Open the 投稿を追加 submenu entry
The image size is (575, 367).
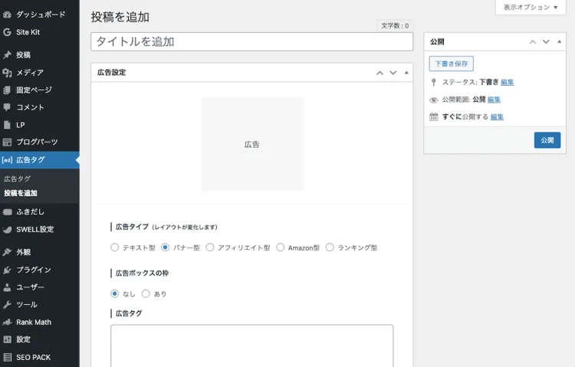(20, 193)
